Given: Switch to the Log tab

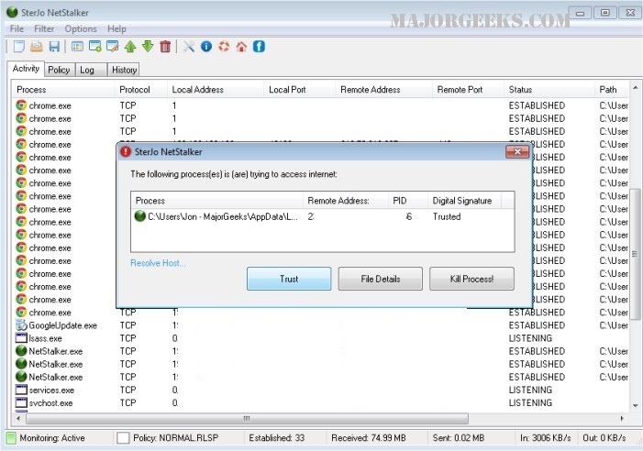Looking at the screenshot, I should [91, 70].
